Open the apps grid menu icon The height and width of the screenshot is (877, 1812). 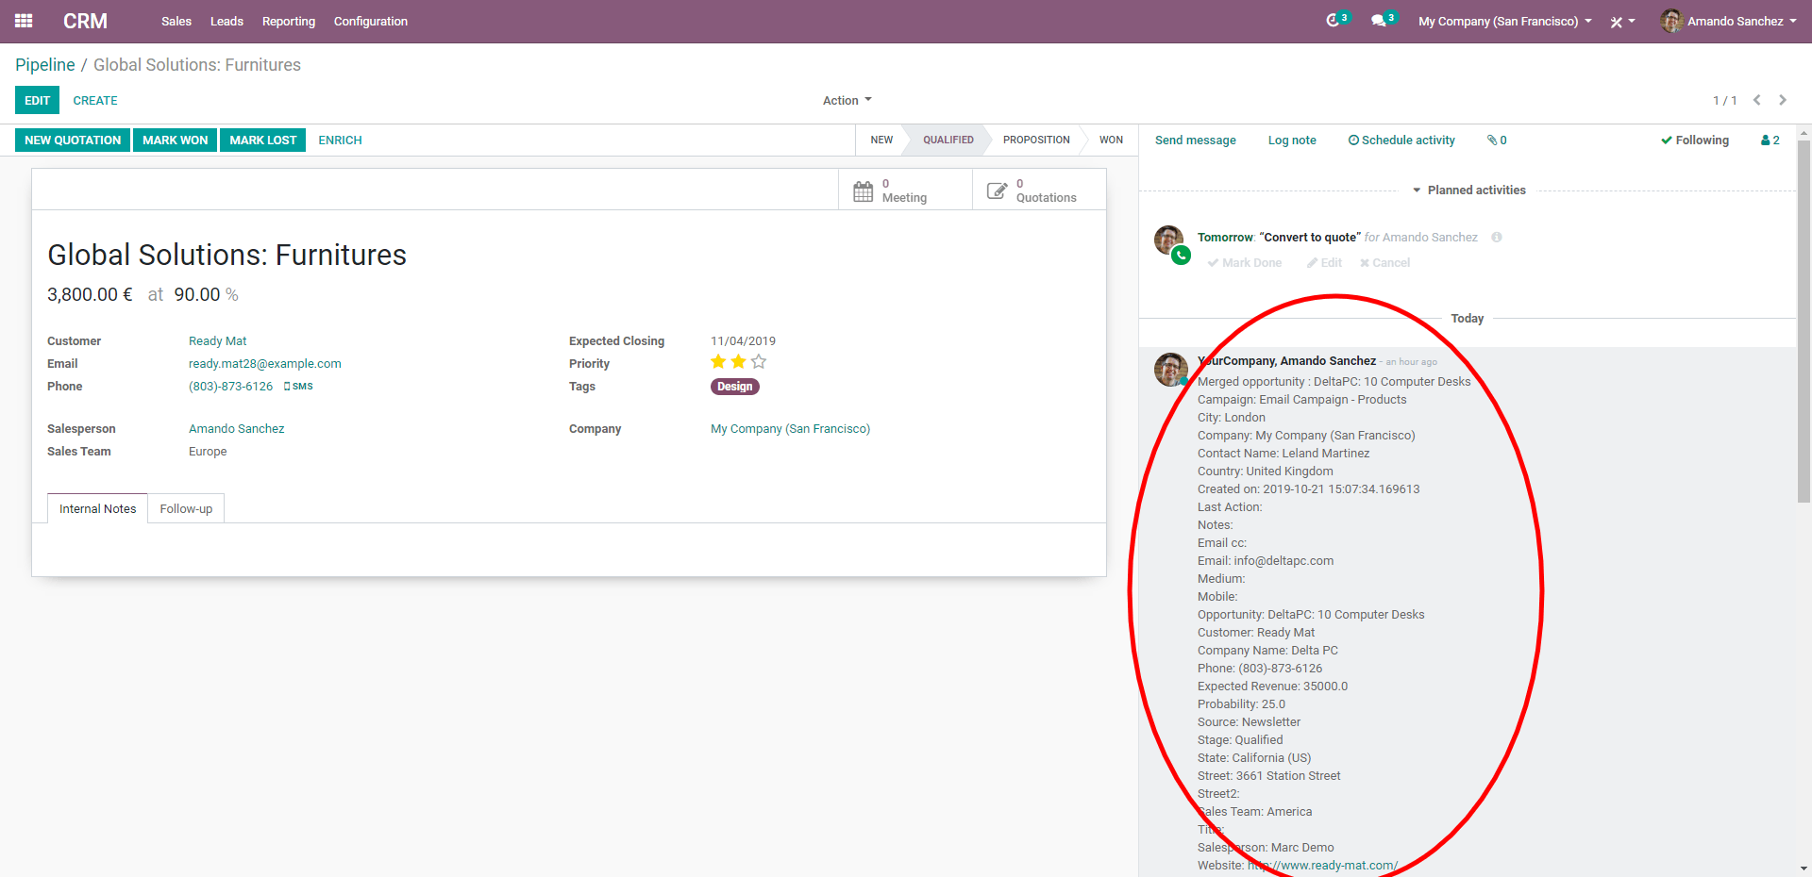pyautogui.click(x=24, y=21)
